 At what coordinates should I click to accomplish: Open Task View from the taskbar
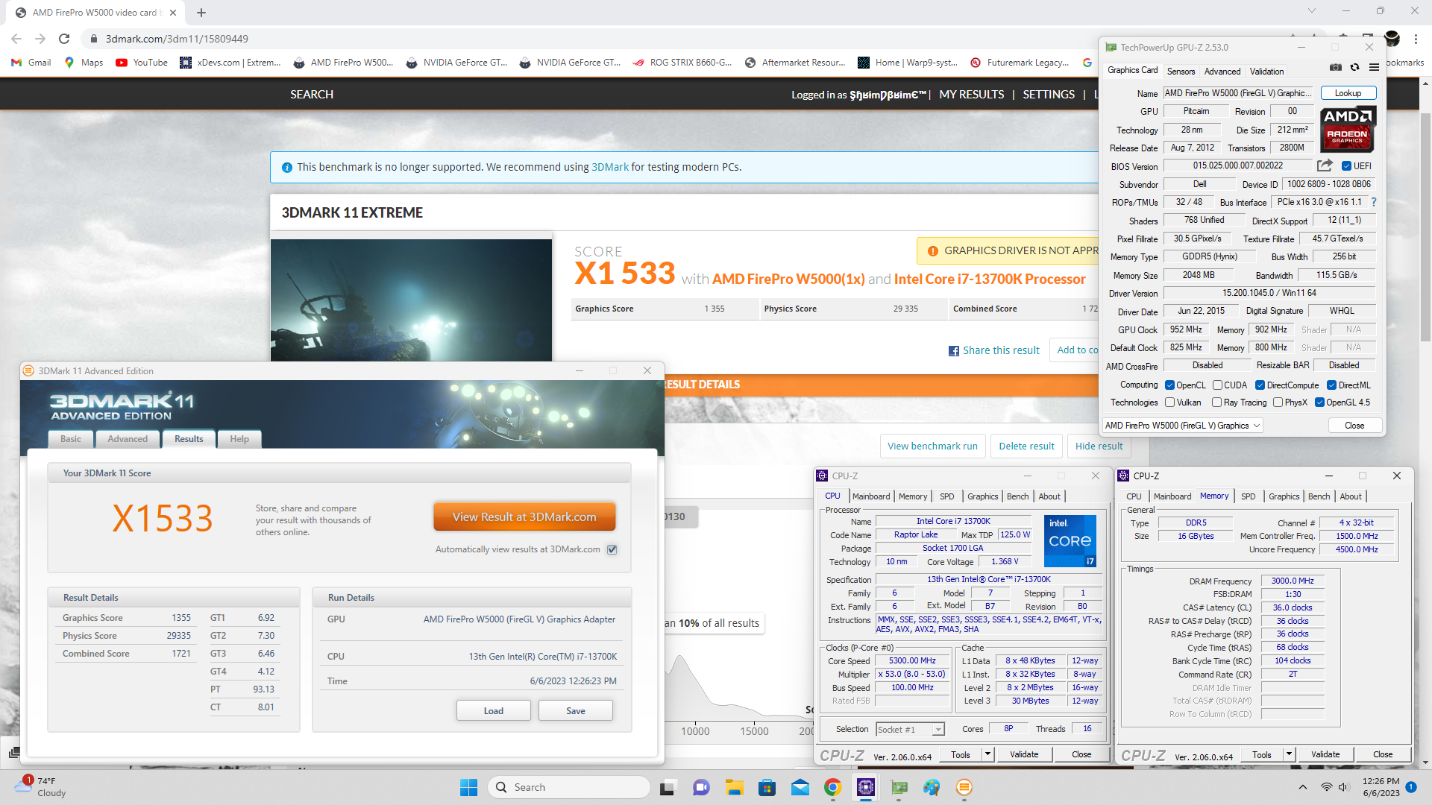point(668,787)
